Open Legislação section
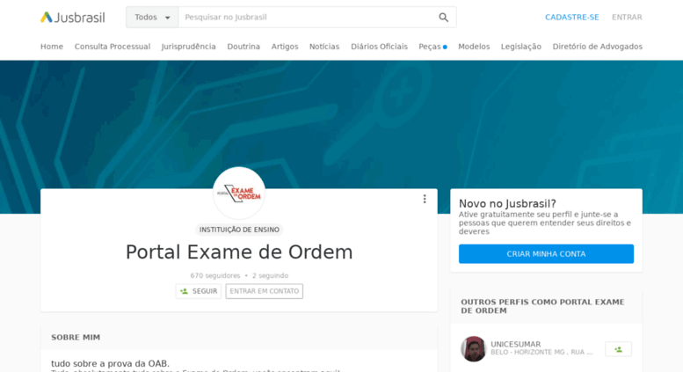 [x=521, y=47]
